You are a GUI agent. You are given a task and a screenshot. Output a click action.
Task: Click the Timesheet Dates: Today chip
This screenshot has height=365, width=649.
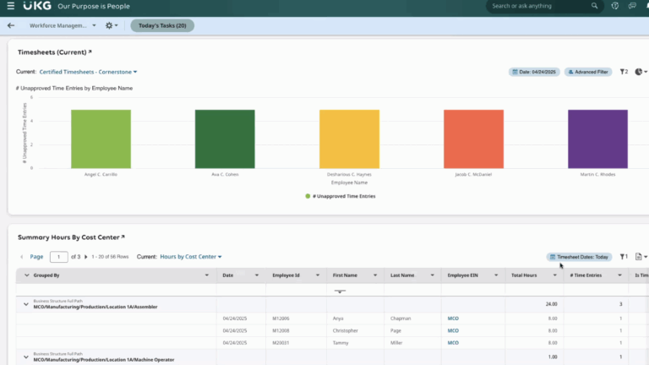(580, 257)
